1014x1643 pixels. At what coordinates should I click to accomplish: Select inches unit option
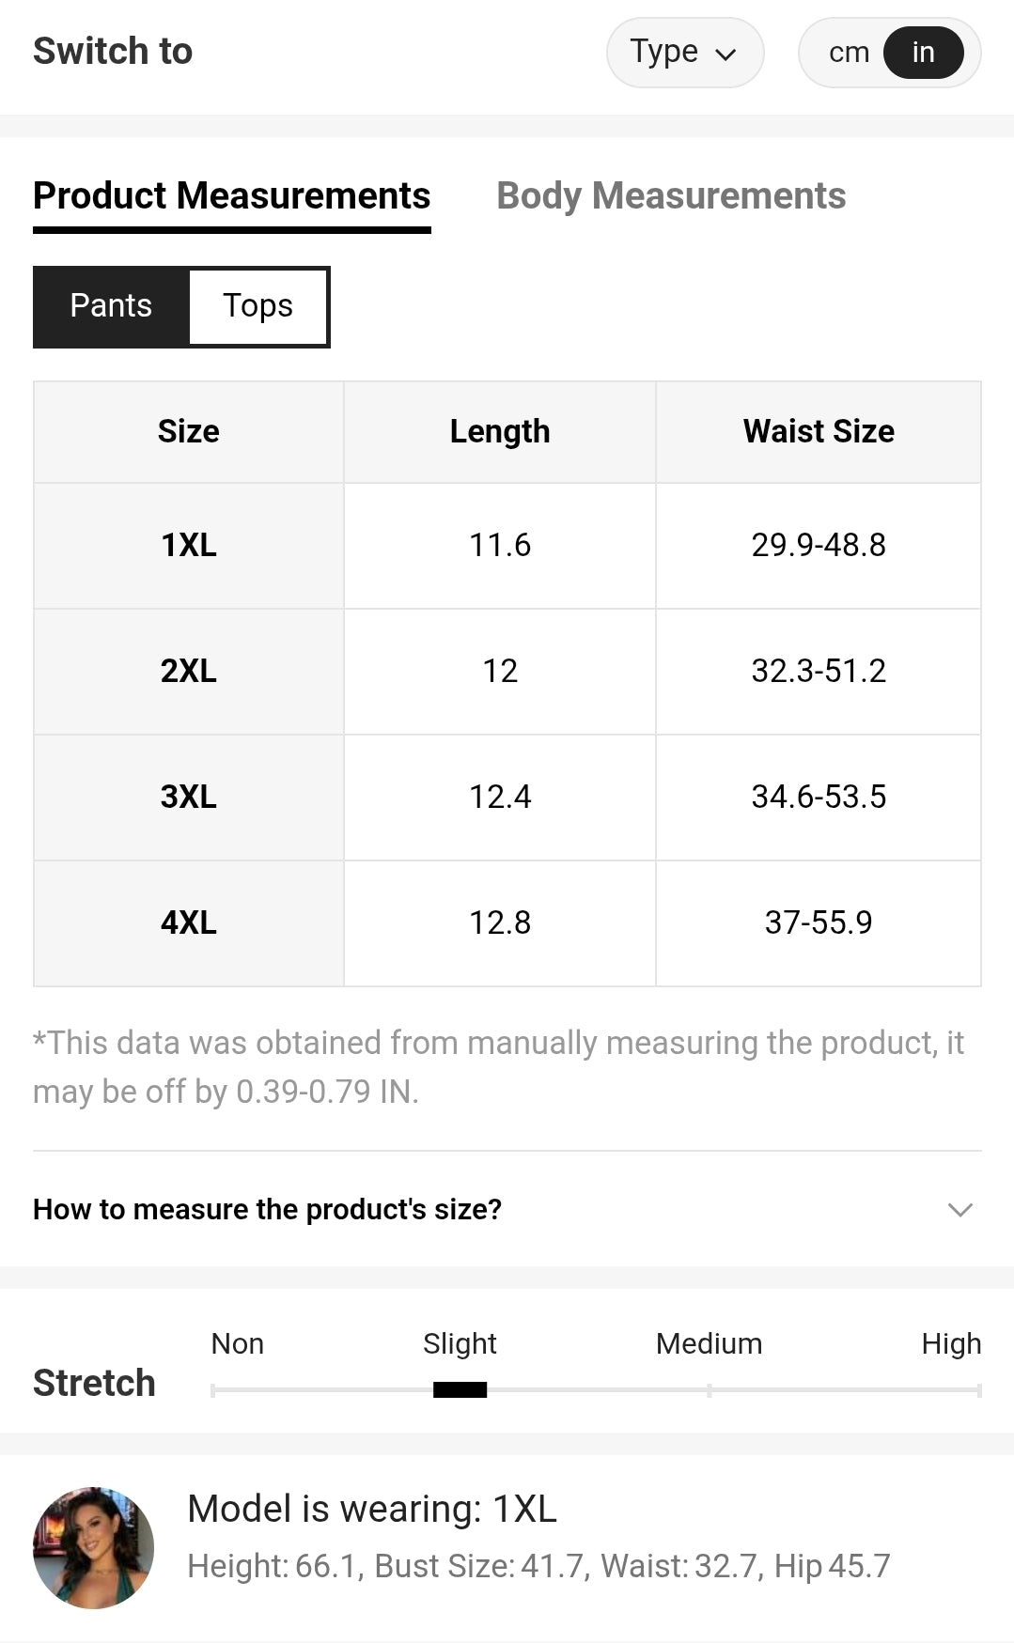(x=923, y=53)
